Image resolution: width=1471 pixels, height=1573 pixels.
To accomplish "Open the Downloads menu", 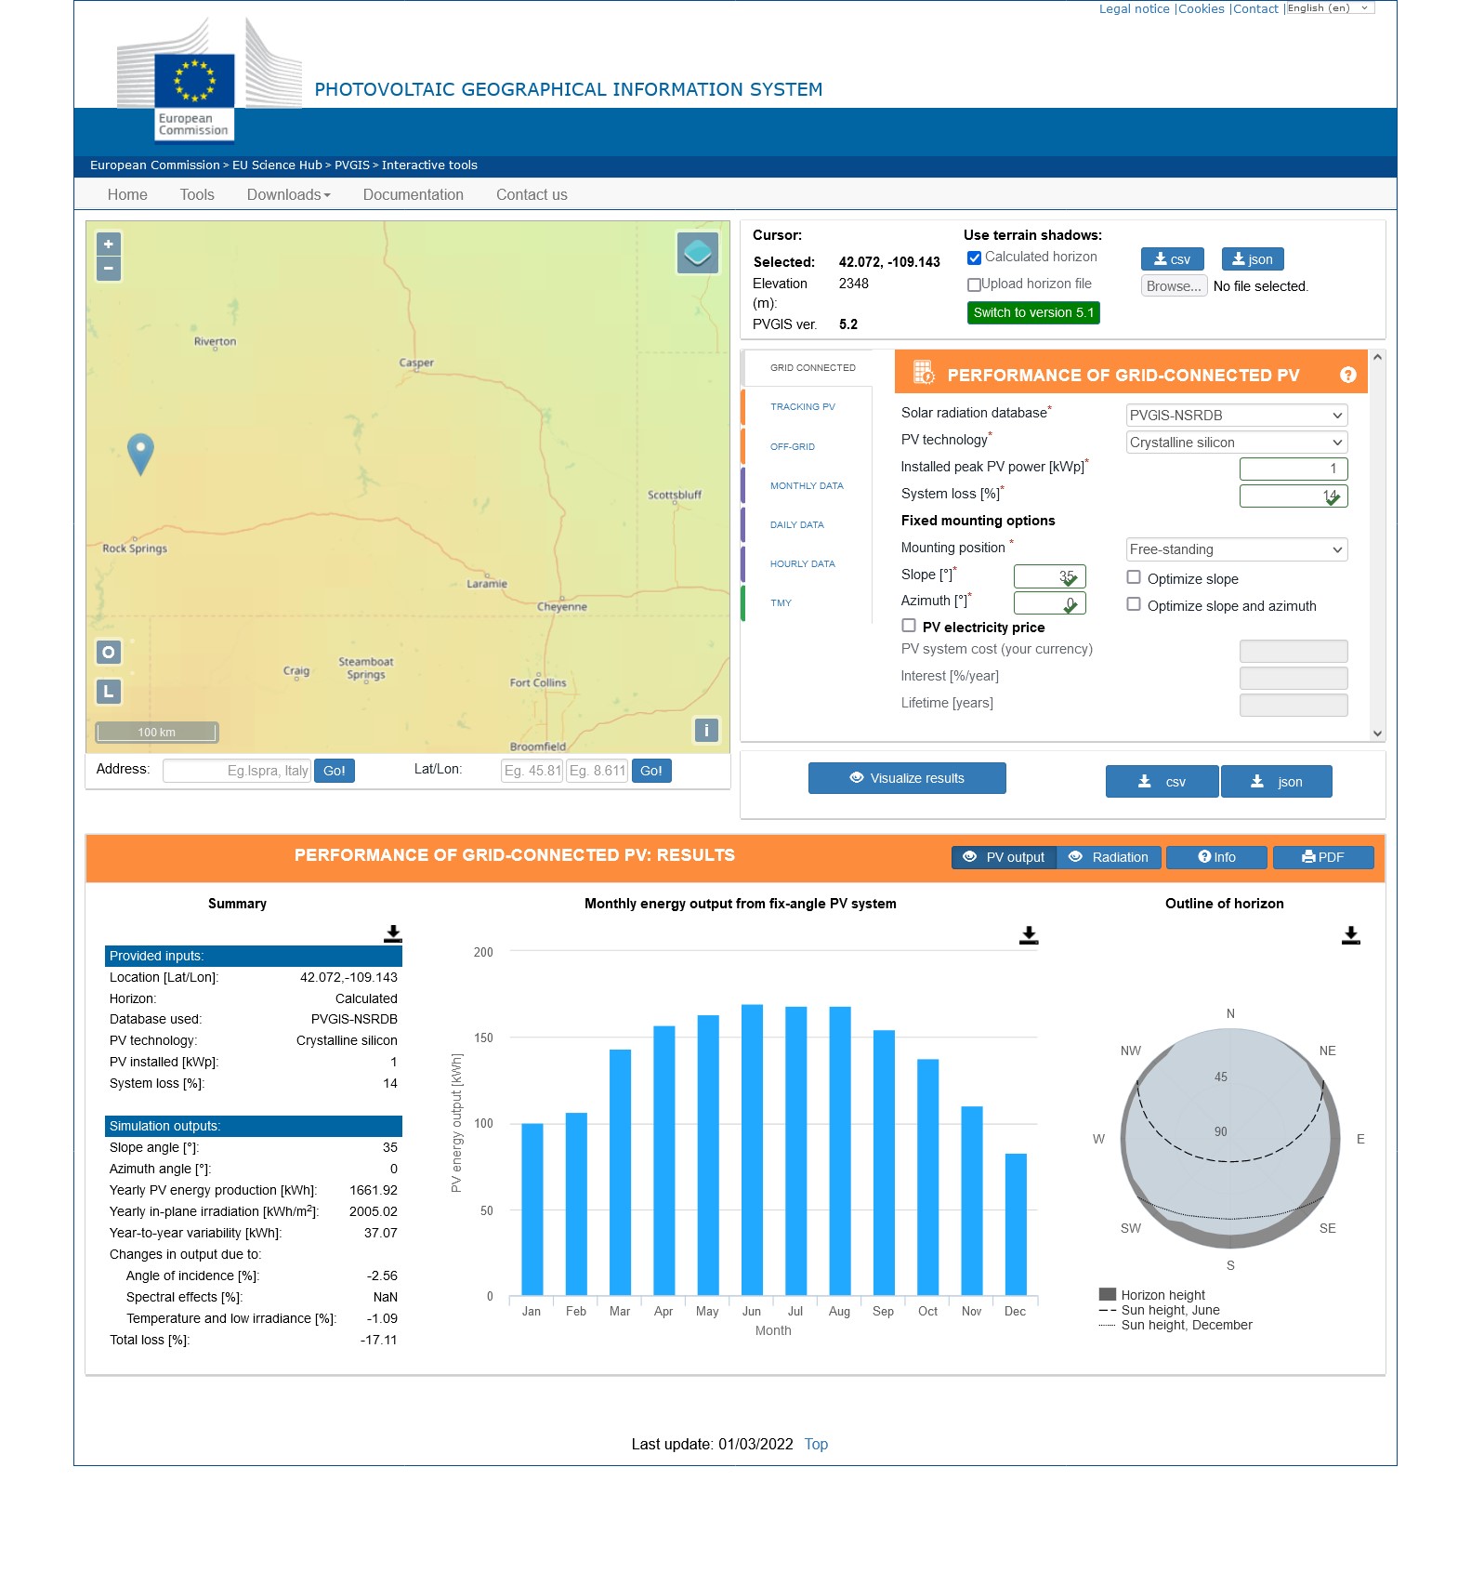I will pos(288,195).
